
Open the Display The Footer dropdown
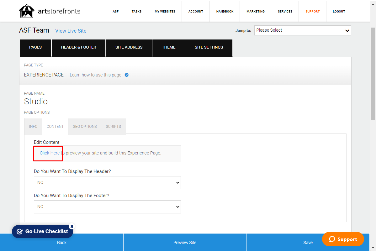pyautogui.click(x=107, y=207)
